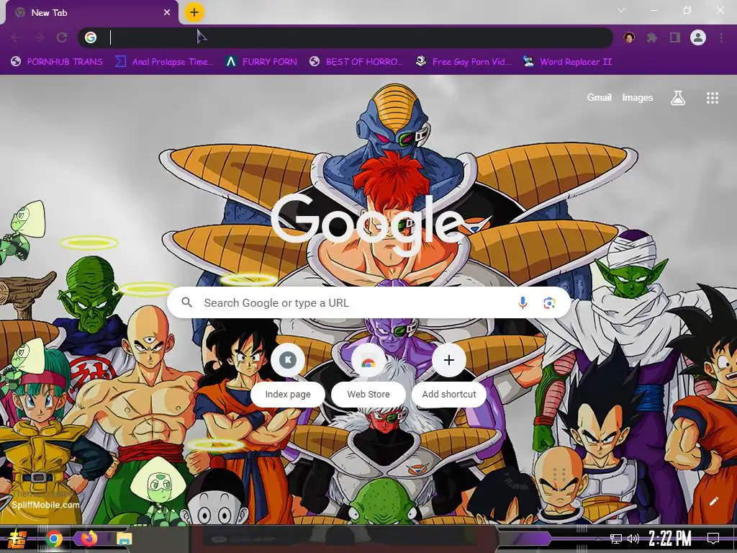
Task: Click the Chrome icon in taskbar
Action: (x=54, y=539)
